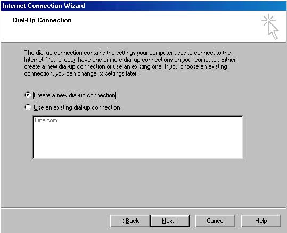Open wizard Help
The width and height of the screenshot is (287, 233).
point(261,221)
